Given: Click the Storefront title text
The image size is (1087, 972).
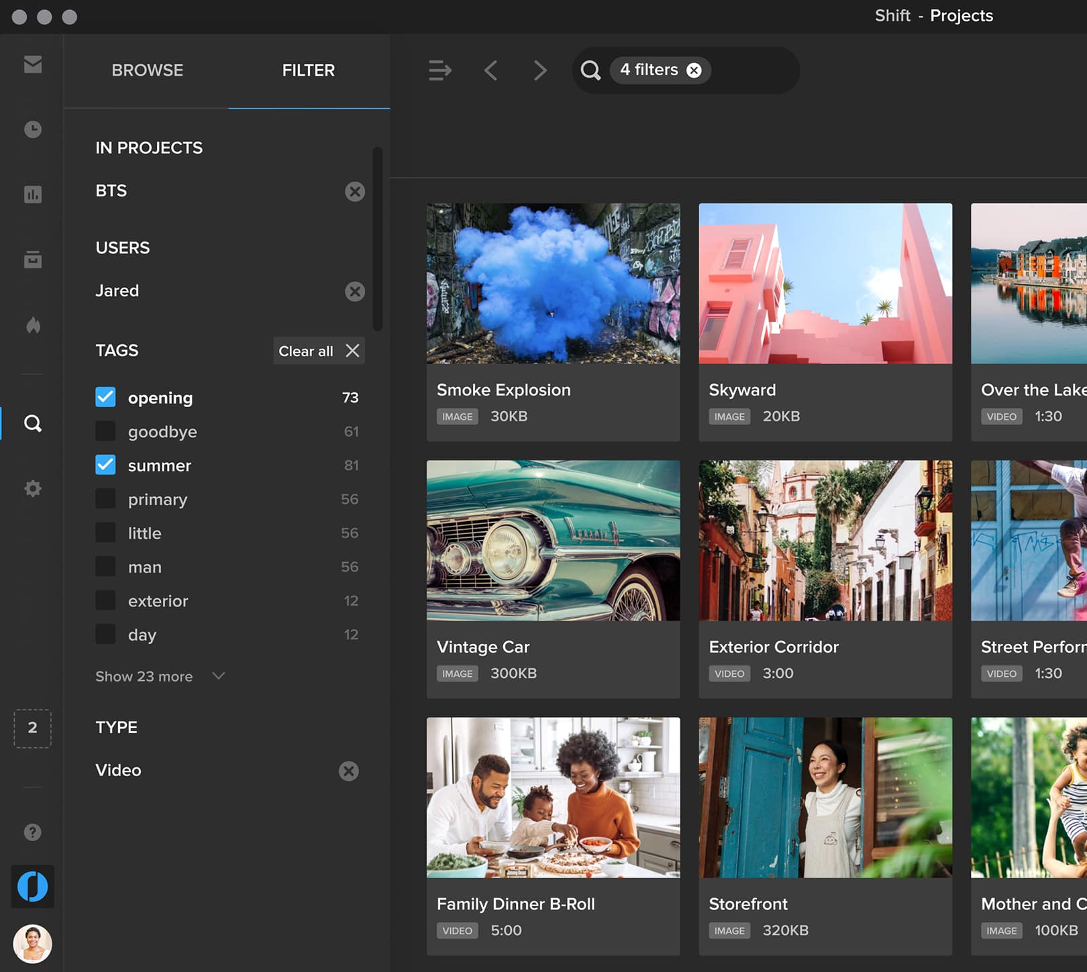Looking at the screenshot, I should pyautogui.click(x=748, y=904).
